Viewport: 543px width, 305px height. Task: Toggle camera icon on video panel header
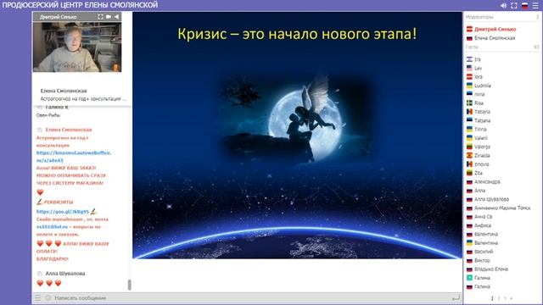point(109,17)
